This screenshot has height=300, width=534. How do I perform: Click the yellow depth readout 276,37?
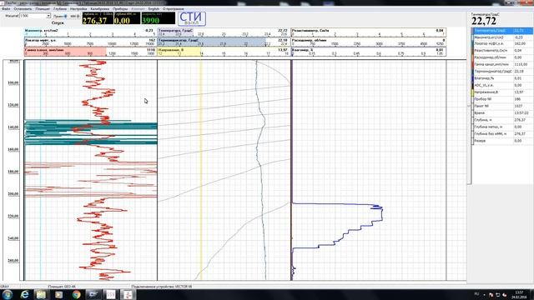click(x=98, y=18)
